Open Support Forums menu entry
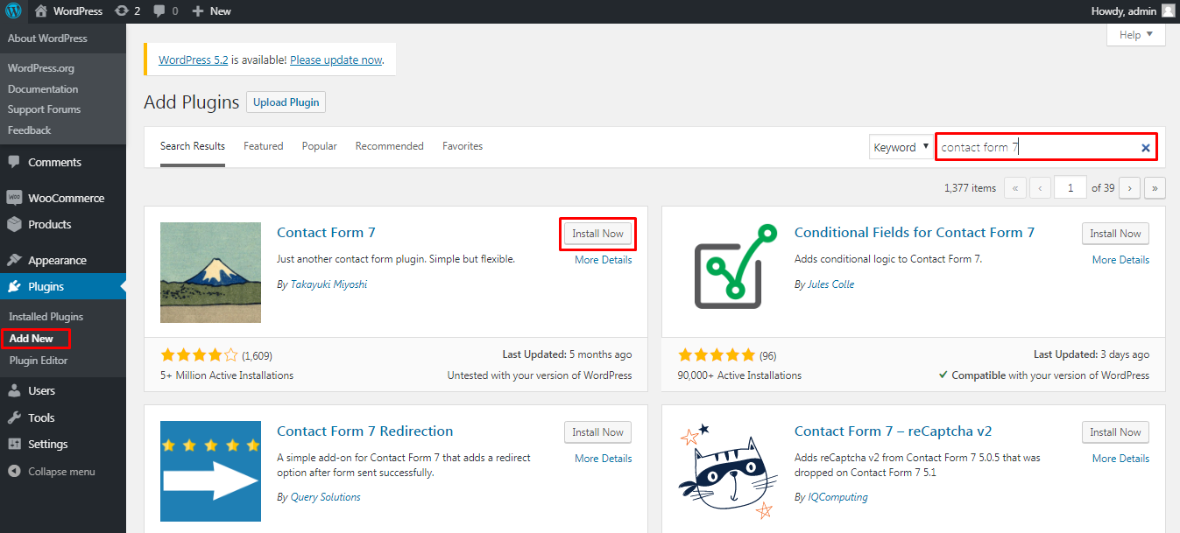1180x533 pixels. 44,109
